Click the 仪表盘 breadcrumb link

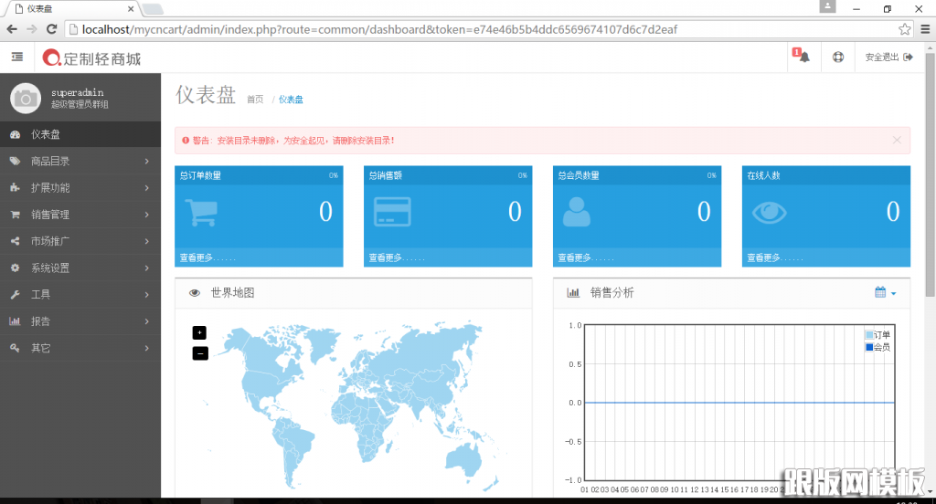click(291, 100)
